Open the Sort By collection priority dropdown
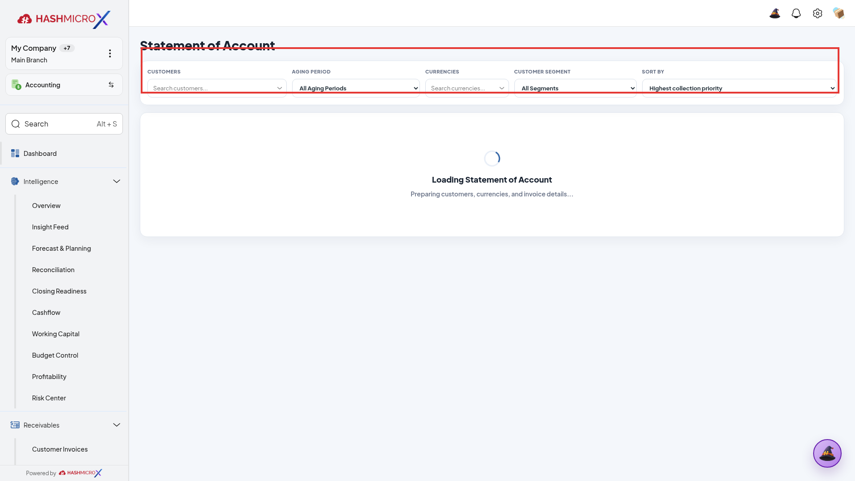The image size is (855, 481). click(739, 88)
